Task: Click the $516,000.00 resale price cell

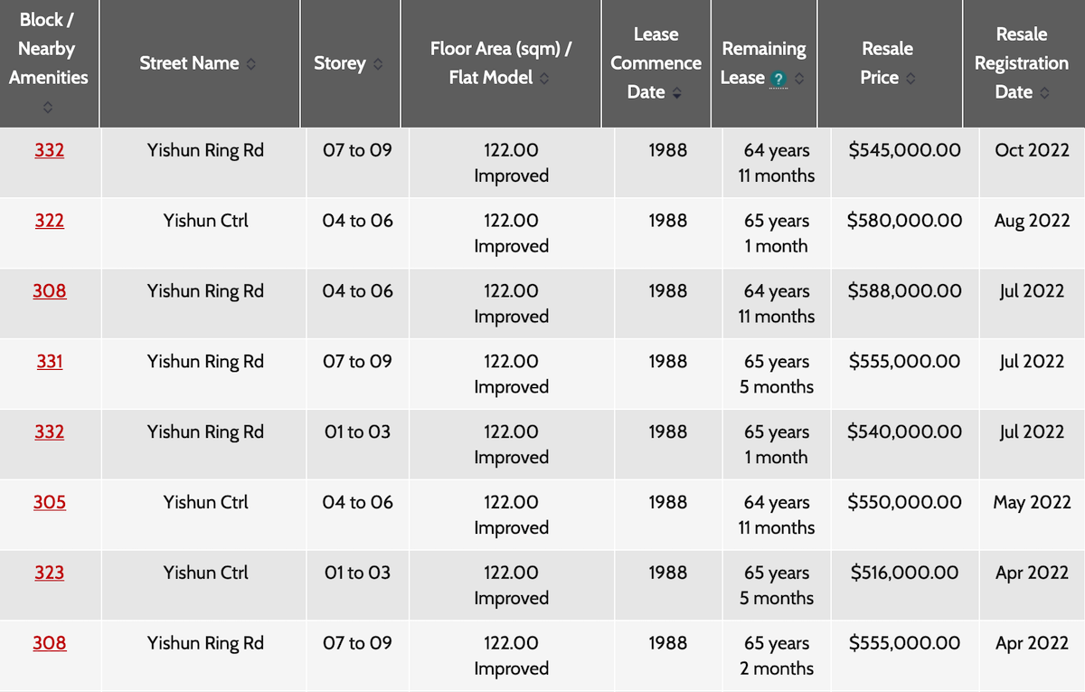Action: tap(905, 573)
